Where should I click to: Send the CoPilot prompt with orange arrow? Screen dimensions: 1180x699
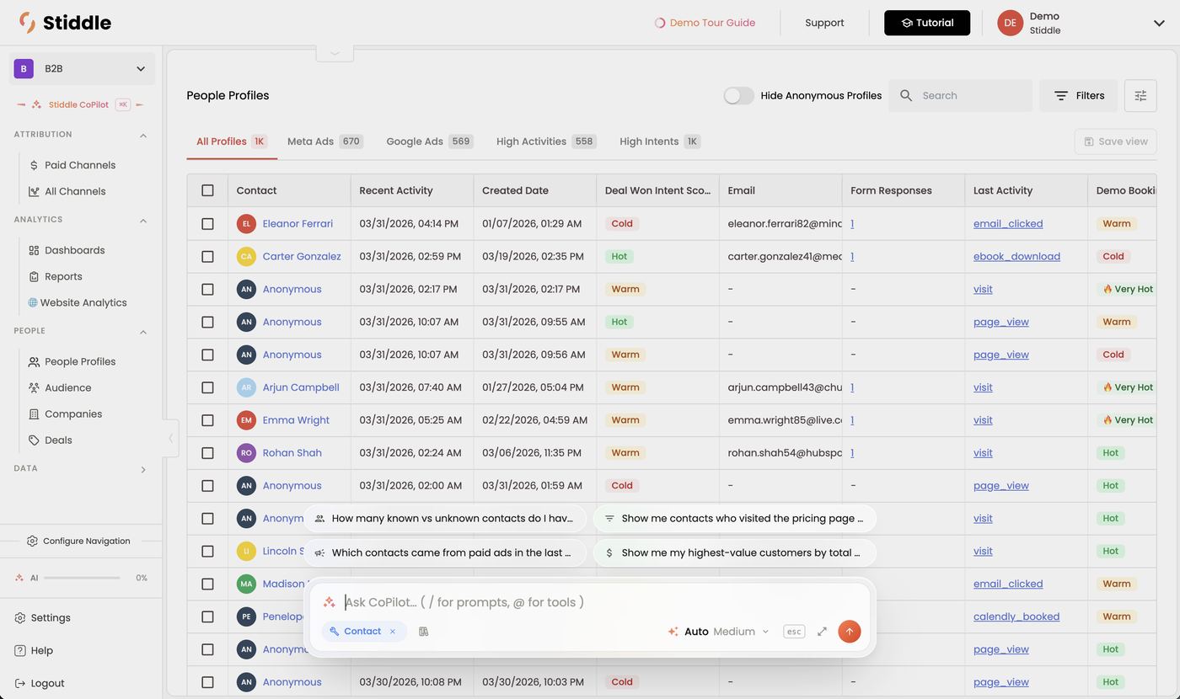849,631
